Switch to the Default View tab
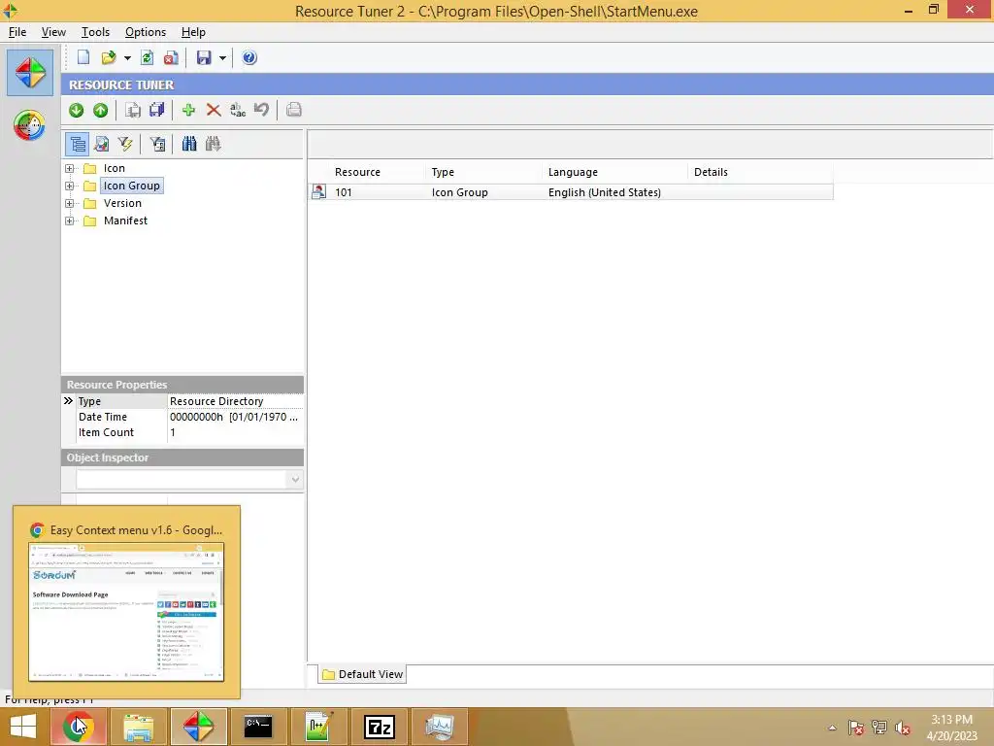994x746 pixels. click(x=362, y=674)
